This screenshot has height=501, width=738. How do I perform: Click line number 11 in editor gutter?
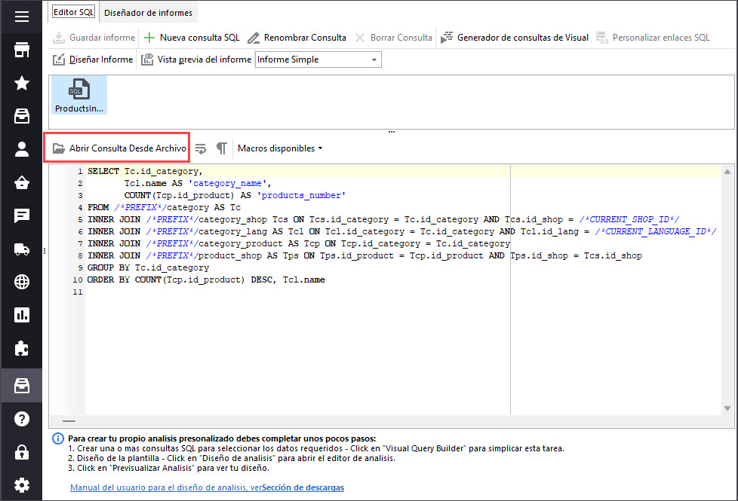click(x=78, y=292)
